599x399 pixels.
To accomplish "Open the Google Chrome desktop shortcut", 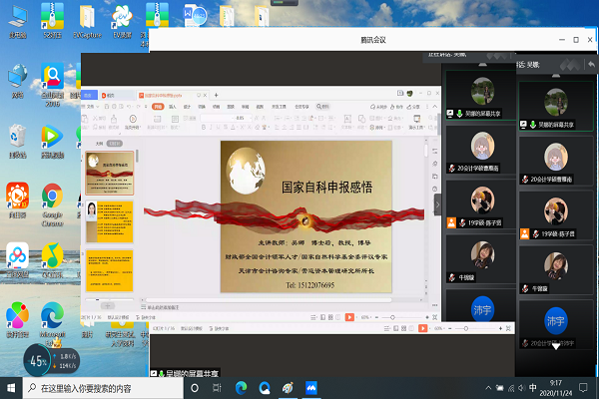I will click(51, 194).
